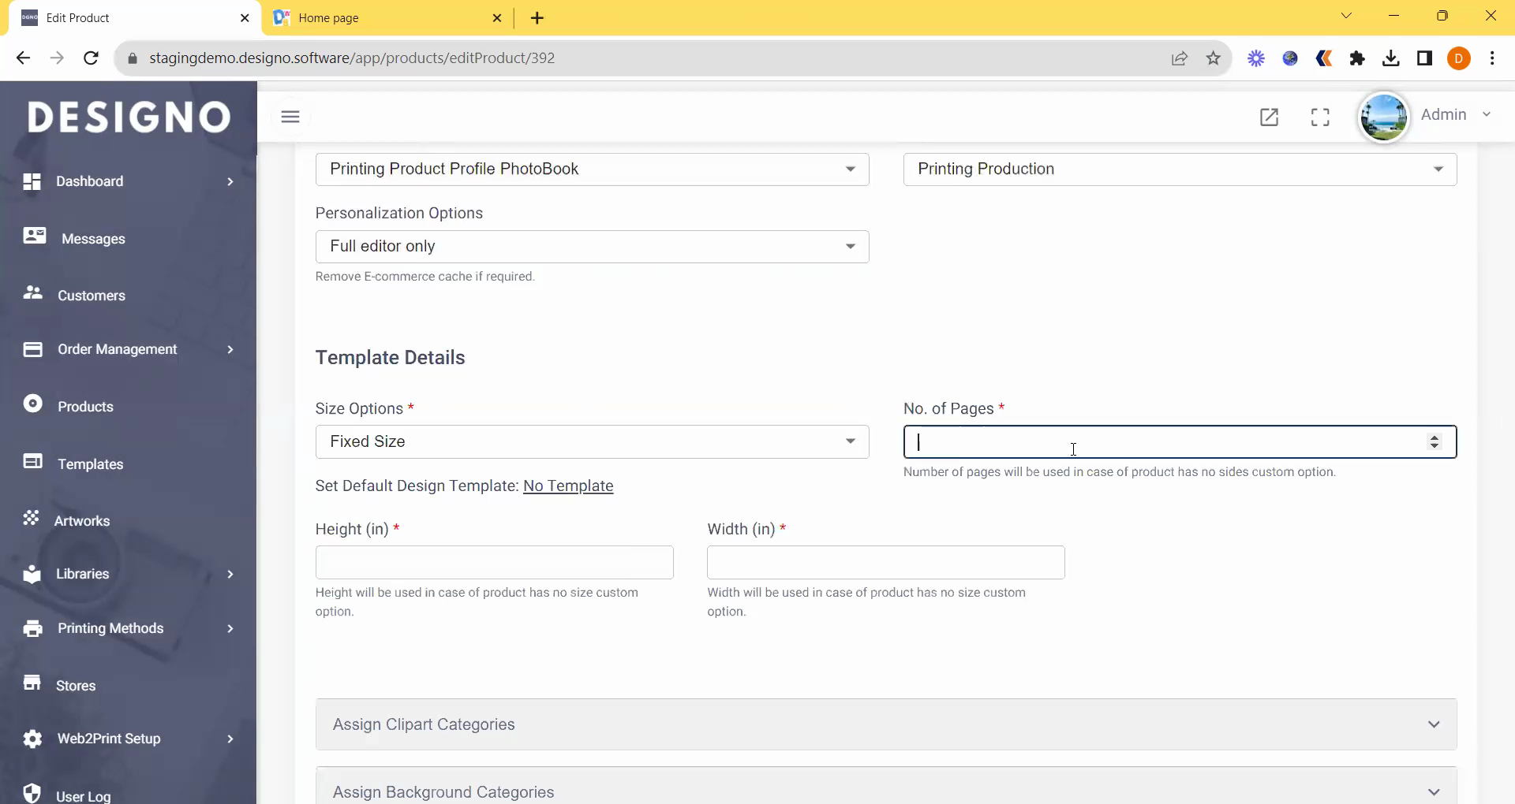Screen dimensions: 1515x804
Task: Expand Assign Clipart Categories panel
Action: (x=885, y=724)
